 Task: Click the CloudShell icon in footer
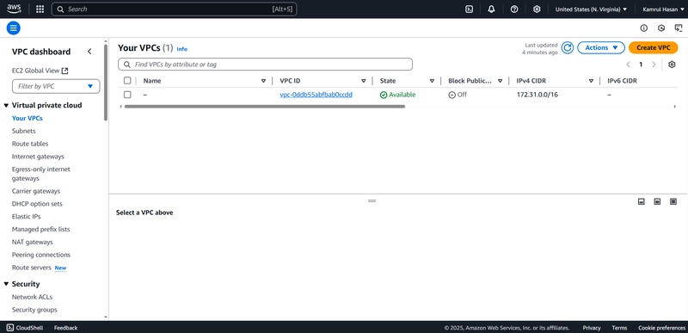click(x=10, y=328)
